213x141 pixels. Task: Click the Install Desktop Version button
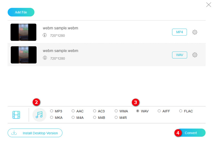[35, 133]
